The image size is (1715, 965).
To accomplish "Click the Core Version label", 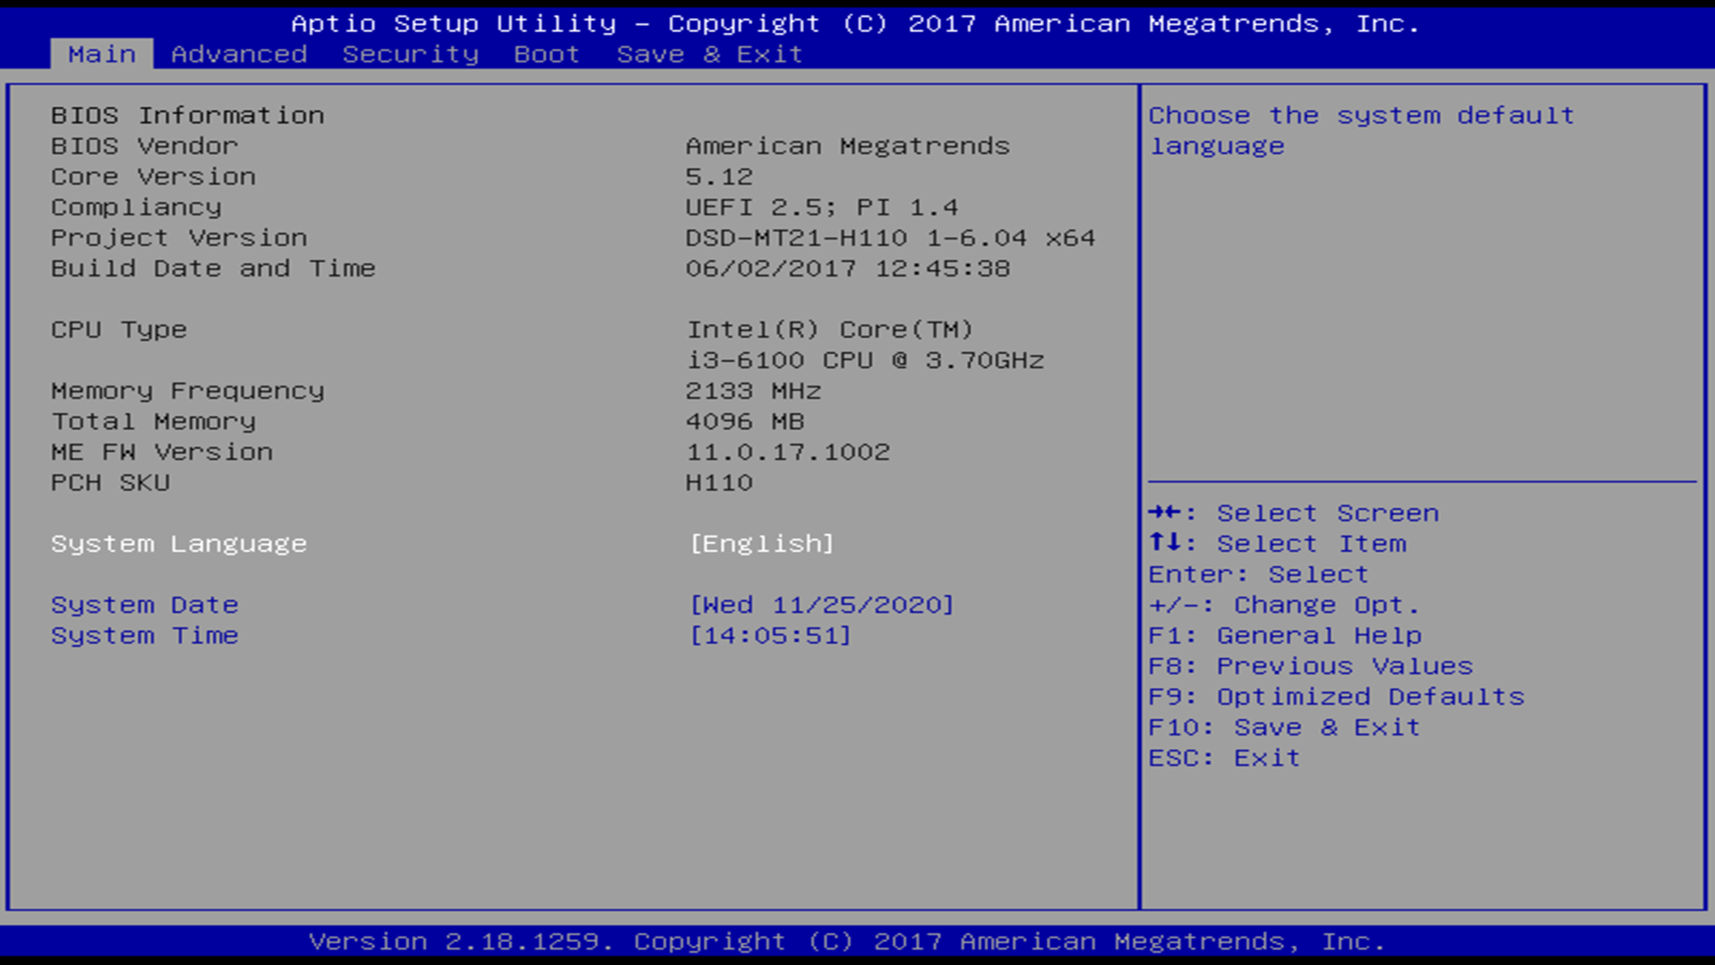I will point(154,176).
